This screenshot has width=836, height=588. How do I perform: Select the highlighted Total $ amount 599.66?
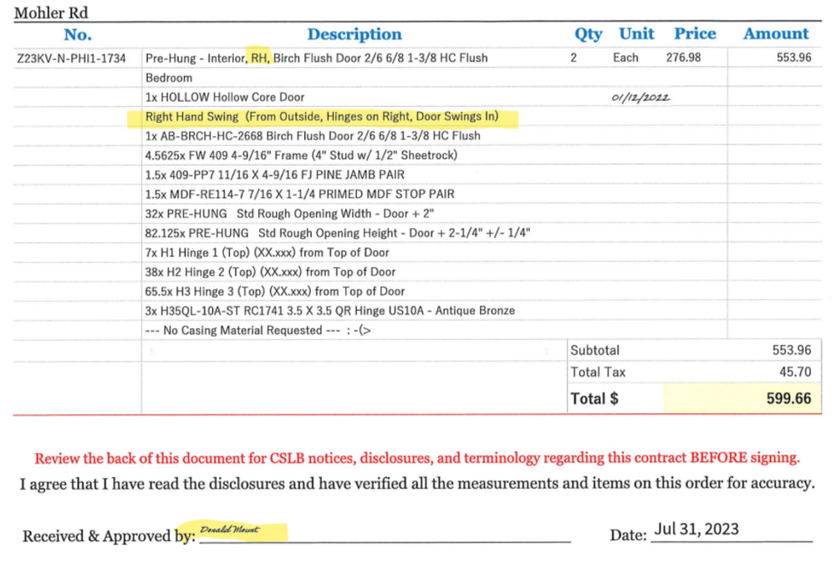click(x=788, y=398)
